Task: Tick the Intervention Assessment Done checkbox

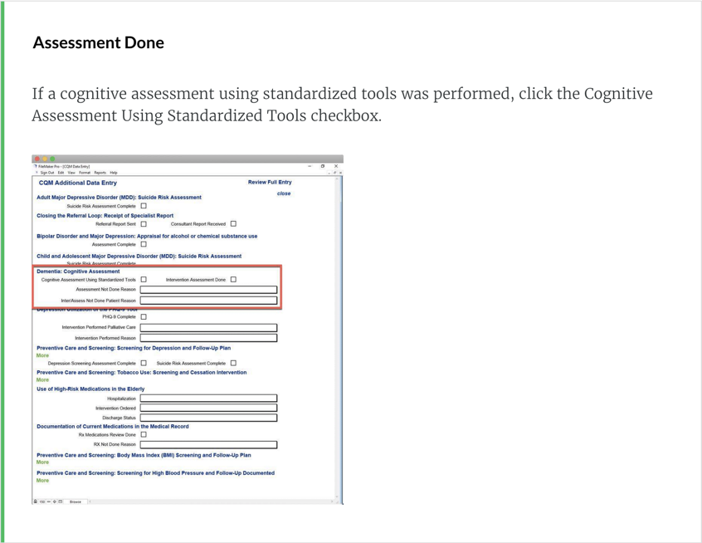Action: tap(233, 280)
